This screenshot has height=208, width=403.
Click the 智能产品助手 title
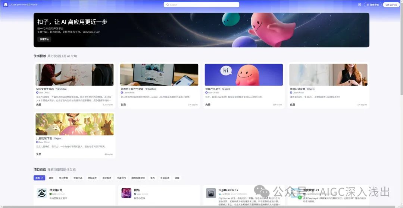[x=213, y=89]
